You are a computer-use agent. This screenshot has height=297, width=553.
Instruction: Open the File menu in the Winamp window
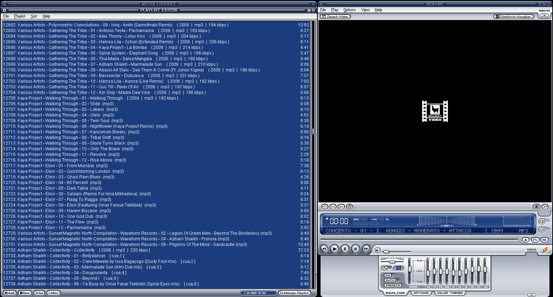click(323, 10)
